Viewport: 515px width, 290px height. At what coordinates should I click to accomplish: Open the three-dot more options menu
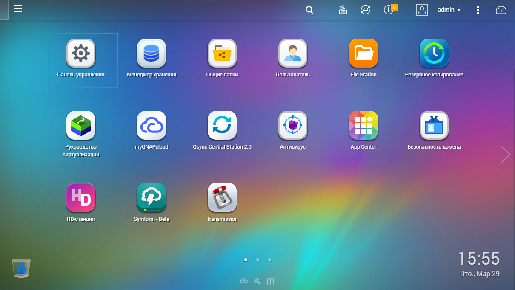point(478,10)
